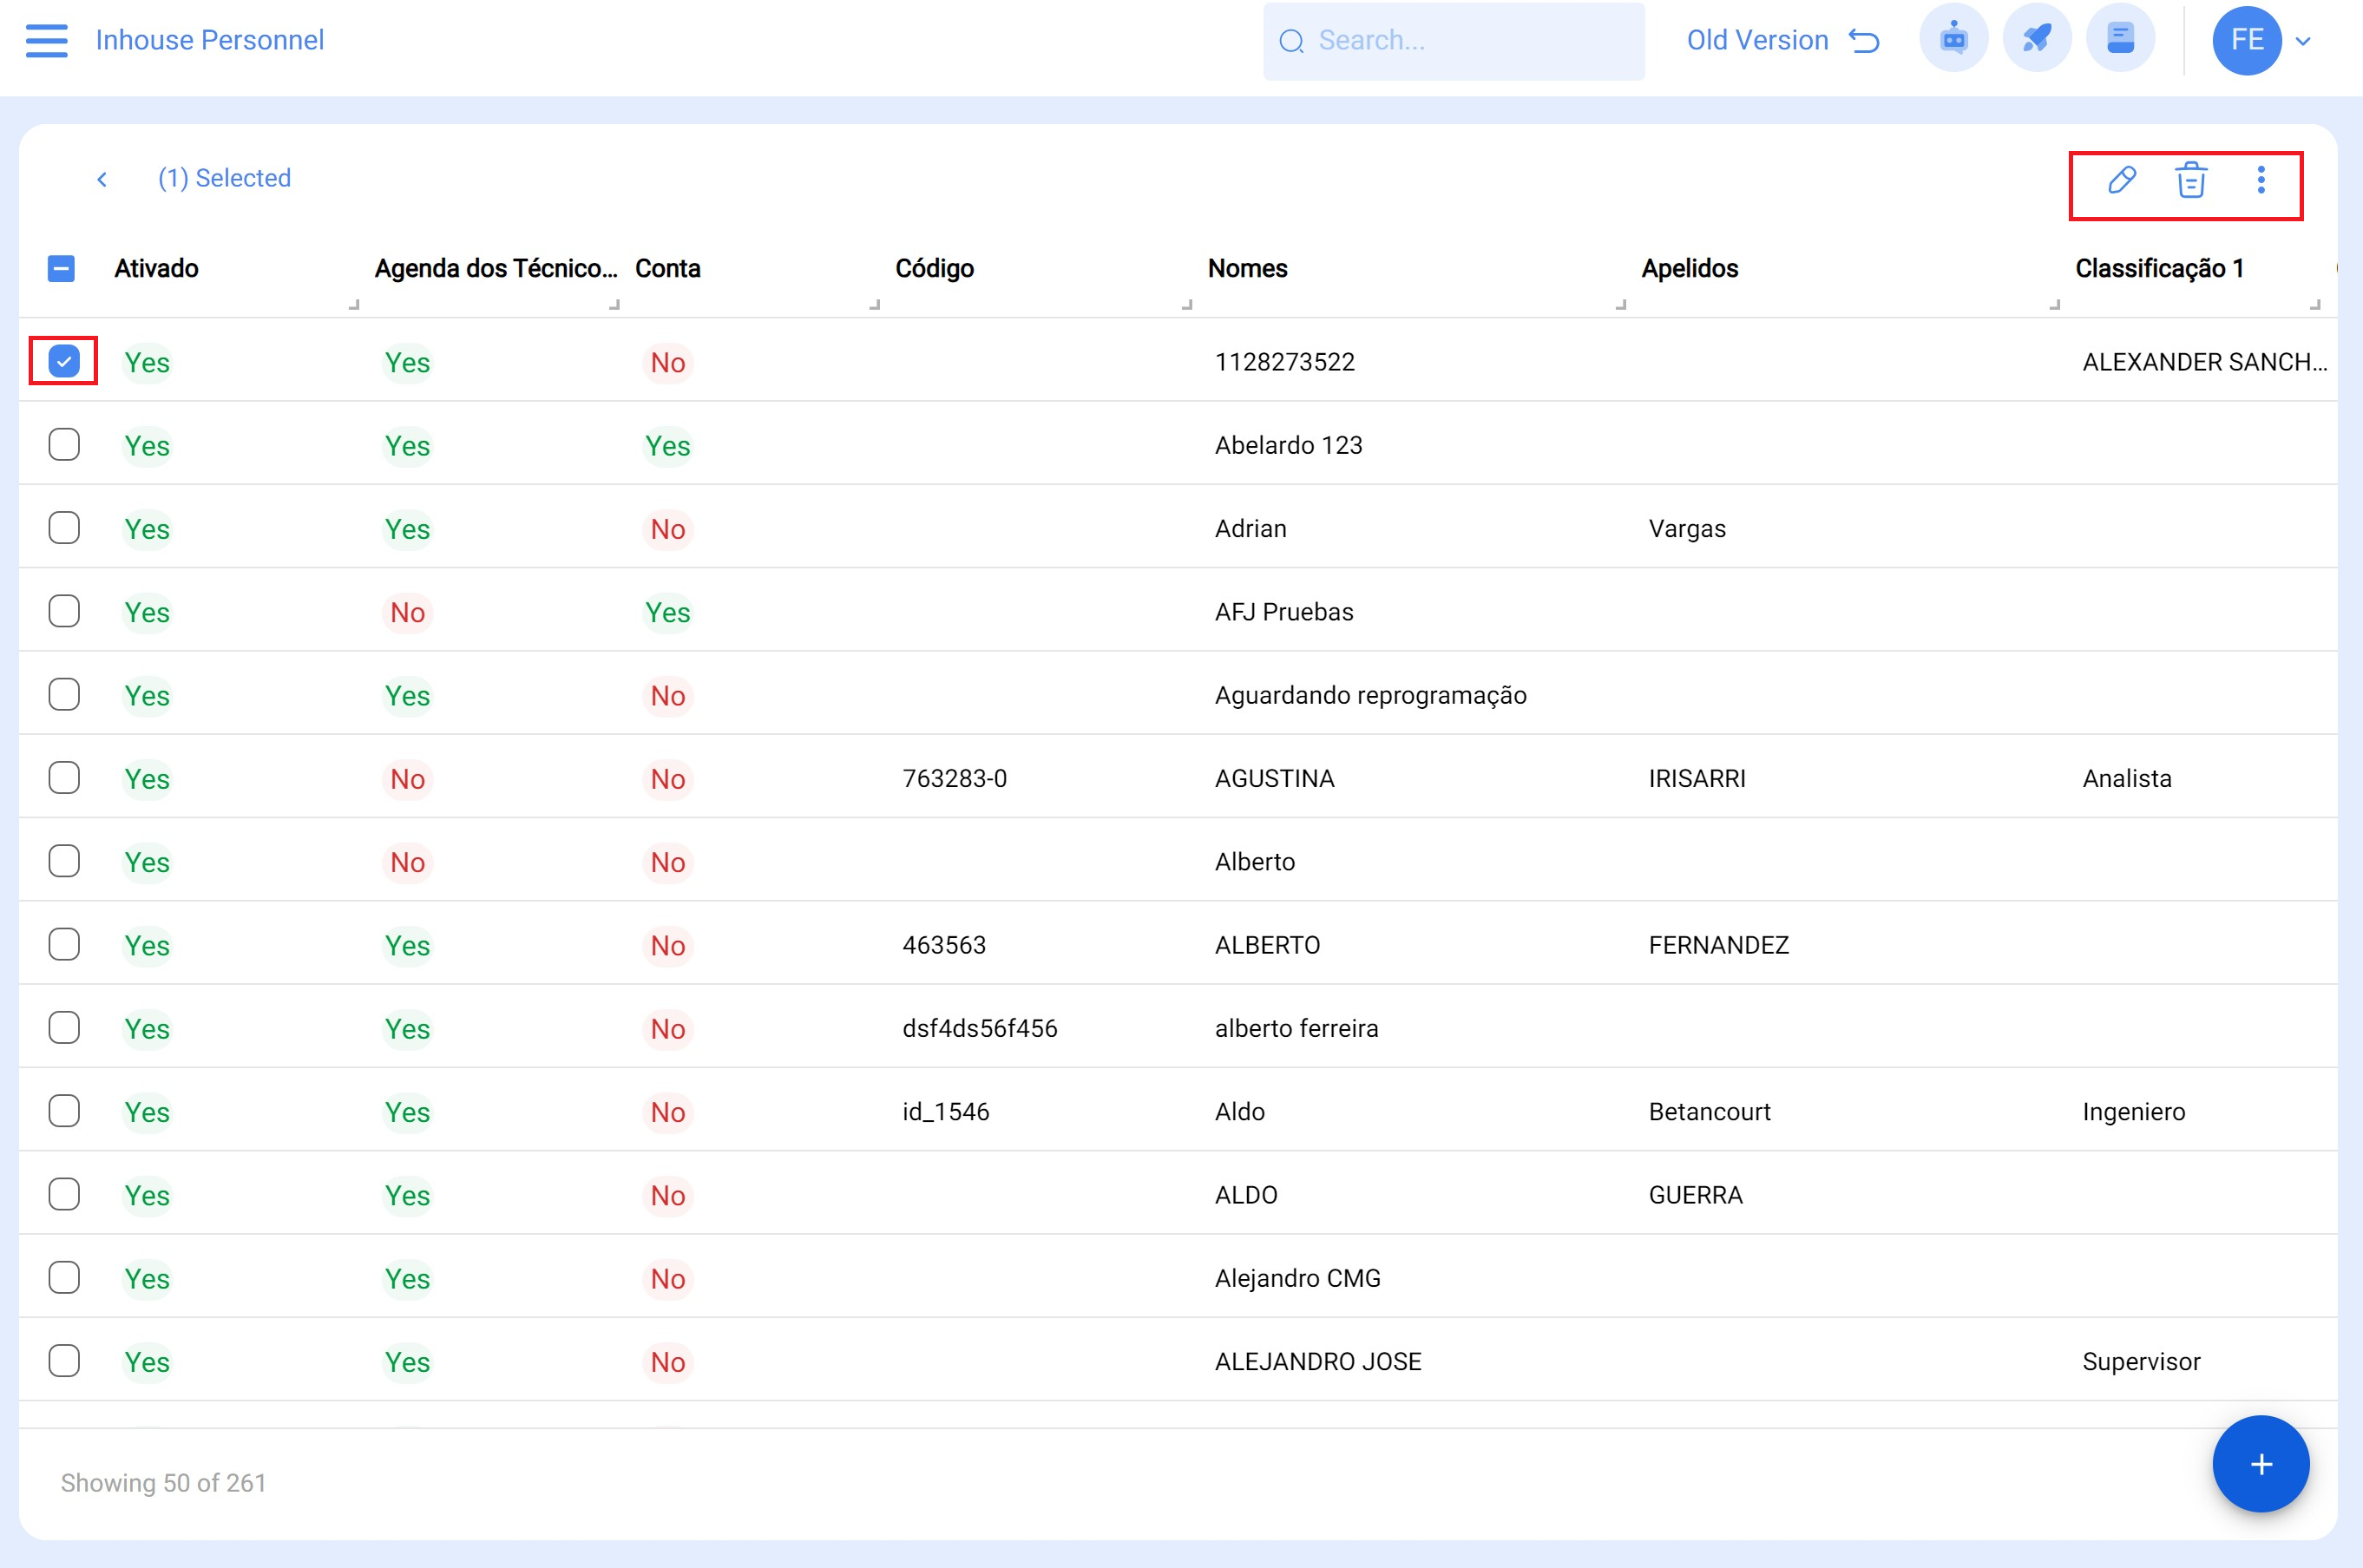Add a new record with the plus button

coord(2260,1464)
